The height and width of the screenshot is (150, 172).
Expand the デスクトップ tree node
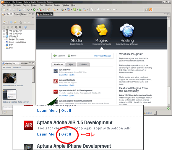point(4,37)
